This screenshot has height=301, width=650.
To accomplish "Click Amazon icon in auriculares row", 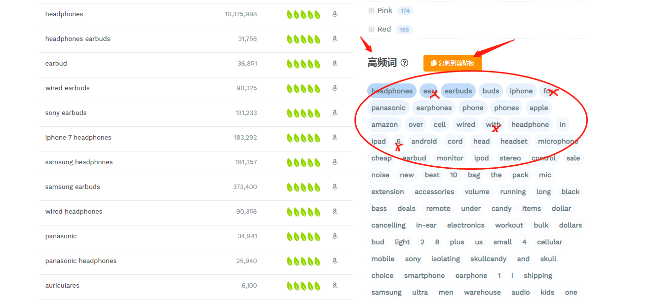I will point(335,286).
